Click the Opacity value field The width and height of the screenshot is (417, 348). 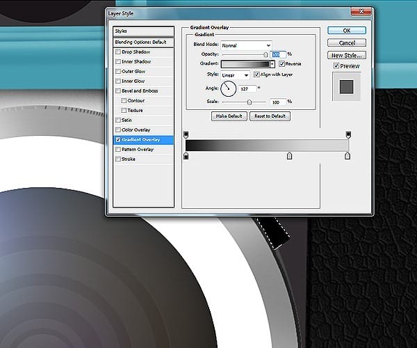point(278,54)
